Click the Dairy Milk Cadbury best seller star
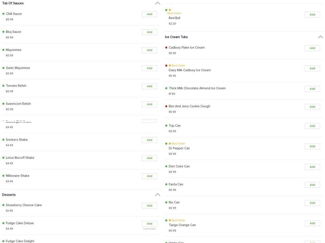The height and width of the screenshot is (243, 325). pos(170,66)
